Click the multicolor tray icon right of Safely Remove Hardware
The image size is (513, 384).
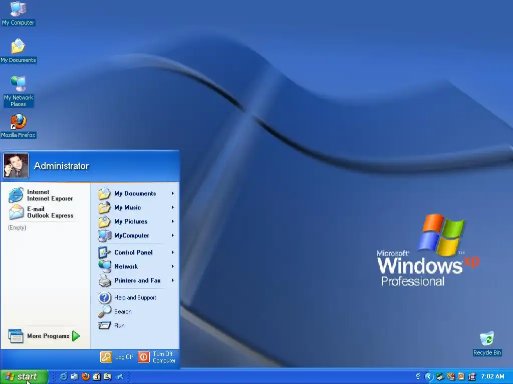(x=451, y=376)
